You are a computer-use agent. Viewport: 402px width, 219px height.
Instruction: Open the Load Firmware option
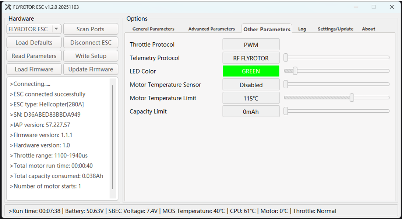[34, 69]
